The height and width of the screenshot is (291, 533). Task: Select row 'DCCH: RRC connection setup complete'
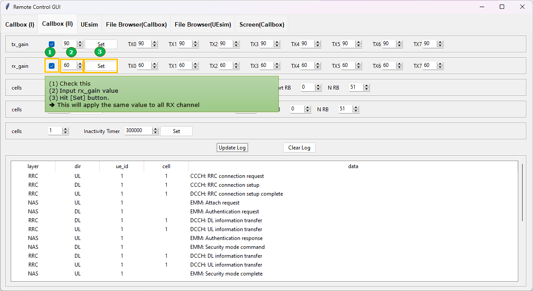coord(264,194)
